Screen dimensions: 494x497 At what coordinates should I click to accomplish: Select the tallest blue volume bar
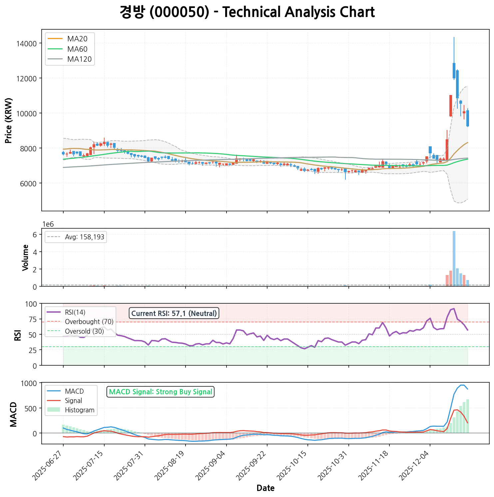454,258
